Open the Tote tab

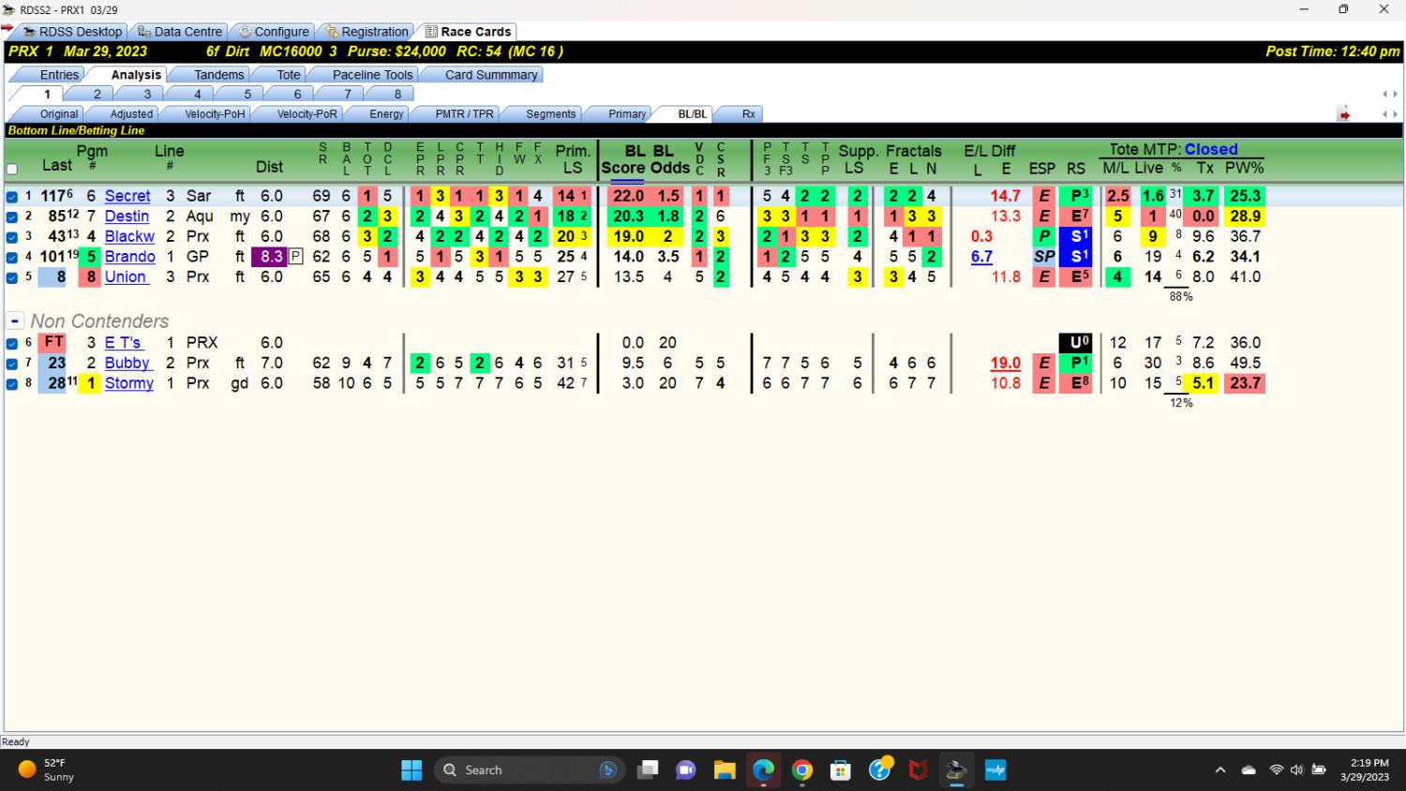[x=289, y=75]
